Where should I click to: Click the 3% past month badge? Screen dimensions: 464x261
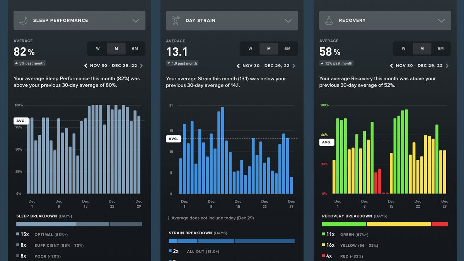(30, 63)
